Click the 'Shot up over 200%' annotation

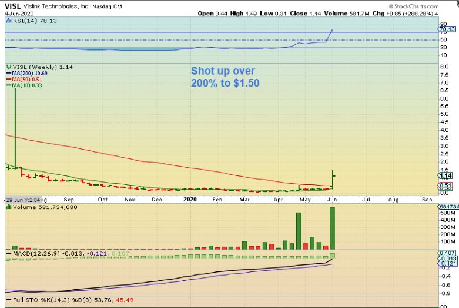(x=225, y=77)
